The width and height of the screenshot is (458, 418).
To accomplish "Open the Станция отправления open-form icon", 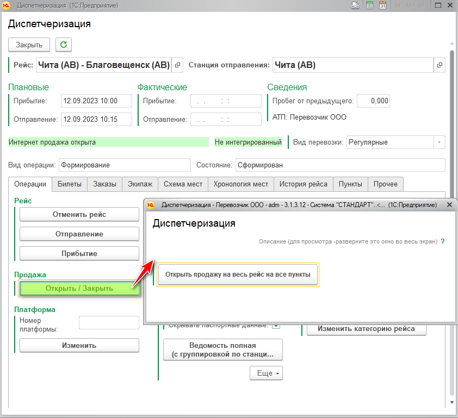I will 439,65.
